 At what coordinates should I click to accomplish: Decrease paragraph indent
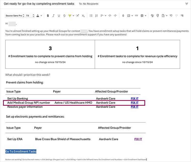110,16
